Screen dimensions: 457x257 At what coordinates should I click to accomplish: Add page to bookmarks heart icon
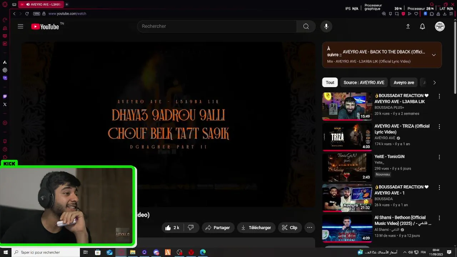click(416, 14)
